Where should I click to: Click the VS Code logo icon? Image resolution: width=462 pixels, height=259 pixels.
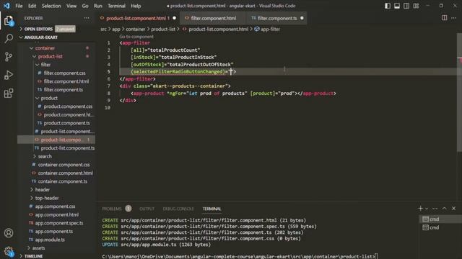(6, 6)
